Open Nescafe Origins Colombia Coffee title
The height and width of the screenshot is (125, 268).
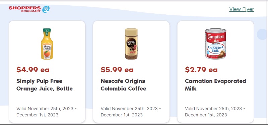123,85
